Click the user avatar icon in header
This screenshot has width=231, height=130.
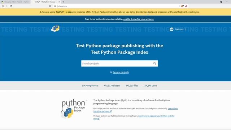point(171,29)
